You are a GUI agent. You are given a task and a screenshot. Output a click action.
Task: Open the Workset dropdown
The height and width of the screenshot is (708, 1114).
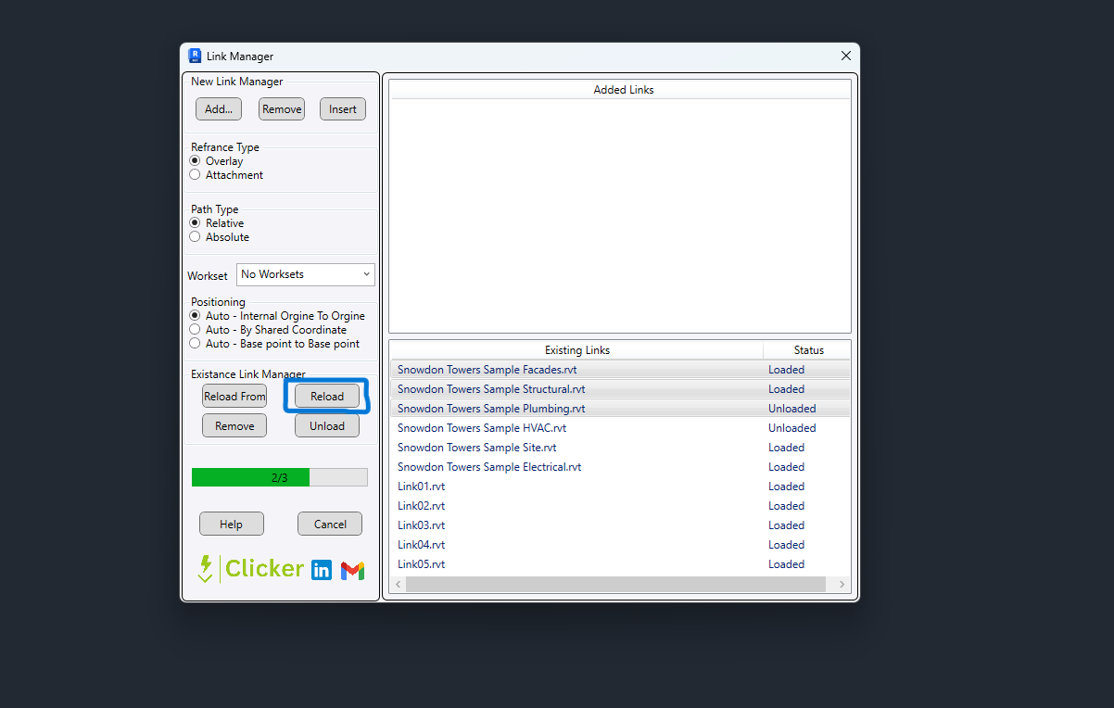pyautogui.click(x=306, y=274)
